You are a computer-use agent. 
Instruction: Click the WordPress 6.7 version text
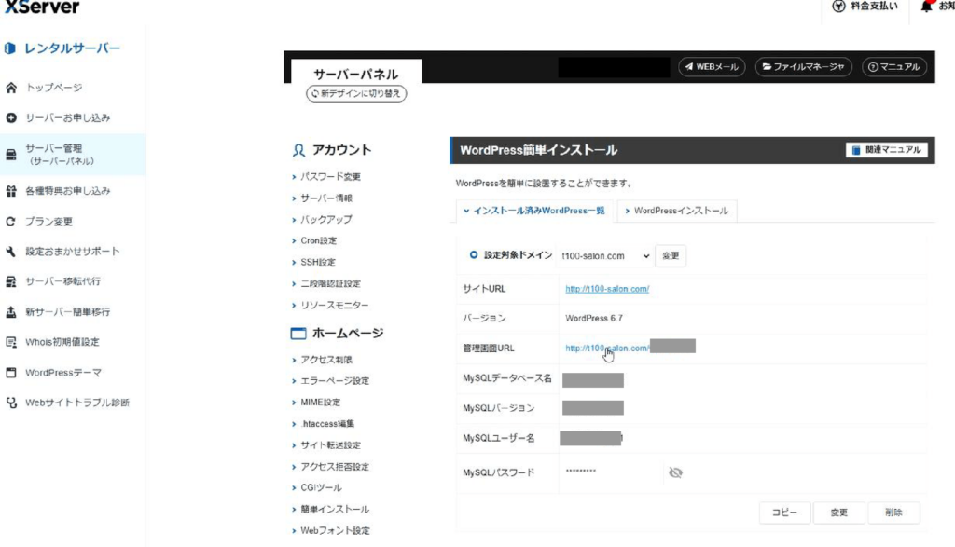pos(594,318)
